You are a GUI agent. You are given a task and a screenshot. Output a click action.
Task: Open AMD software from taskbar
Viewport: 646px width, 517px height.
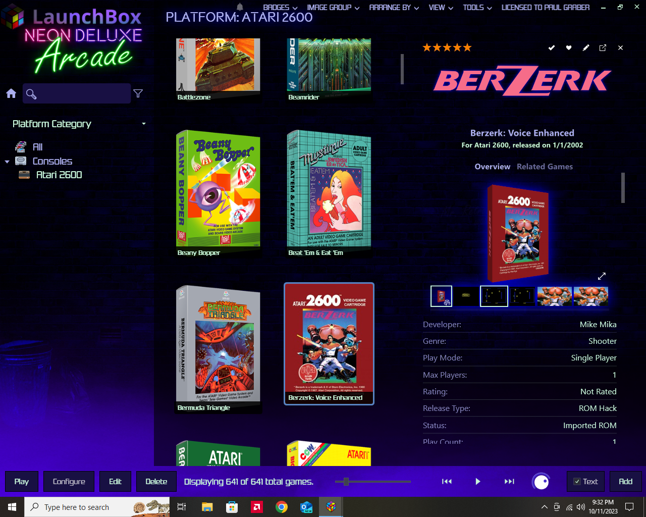257,507
